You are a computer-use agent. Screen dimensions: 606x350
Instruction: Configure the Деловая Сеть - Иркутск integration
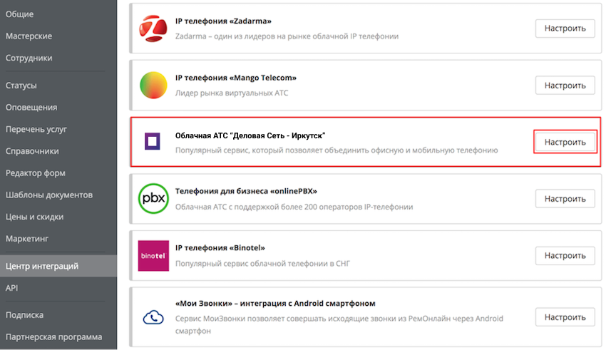click(x=565, y=142)
